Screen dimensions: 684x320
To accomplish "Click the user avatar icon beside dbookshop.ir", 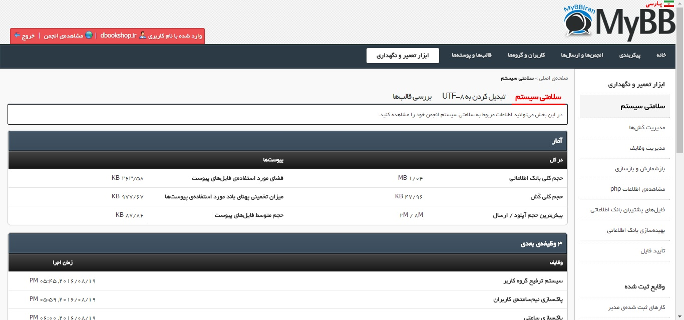I will click(143, 36).
